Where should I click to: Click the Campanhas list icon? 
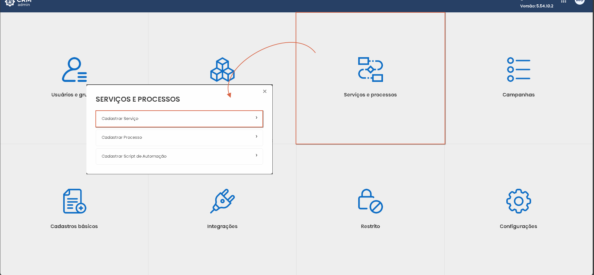point(518,70)
